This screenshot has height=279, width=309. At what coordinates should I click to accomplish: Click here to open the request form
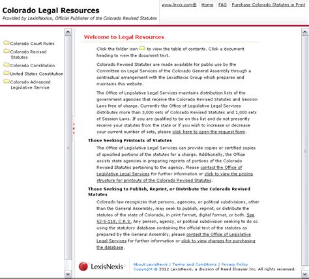tap(209, 132)
